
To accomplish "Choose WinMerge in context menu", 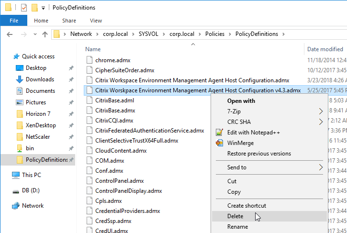I will click(269, 143).
